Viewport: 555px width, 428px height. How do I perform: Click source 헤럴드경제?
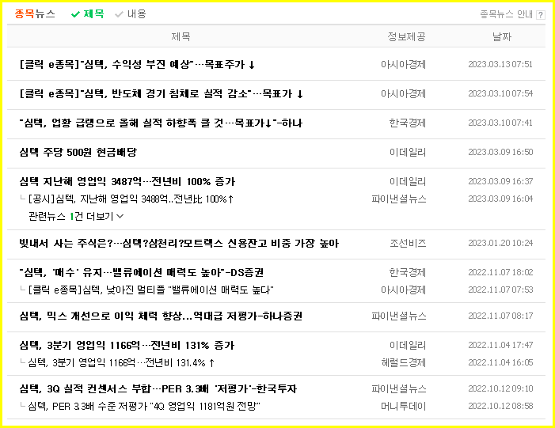coord(404,363)
